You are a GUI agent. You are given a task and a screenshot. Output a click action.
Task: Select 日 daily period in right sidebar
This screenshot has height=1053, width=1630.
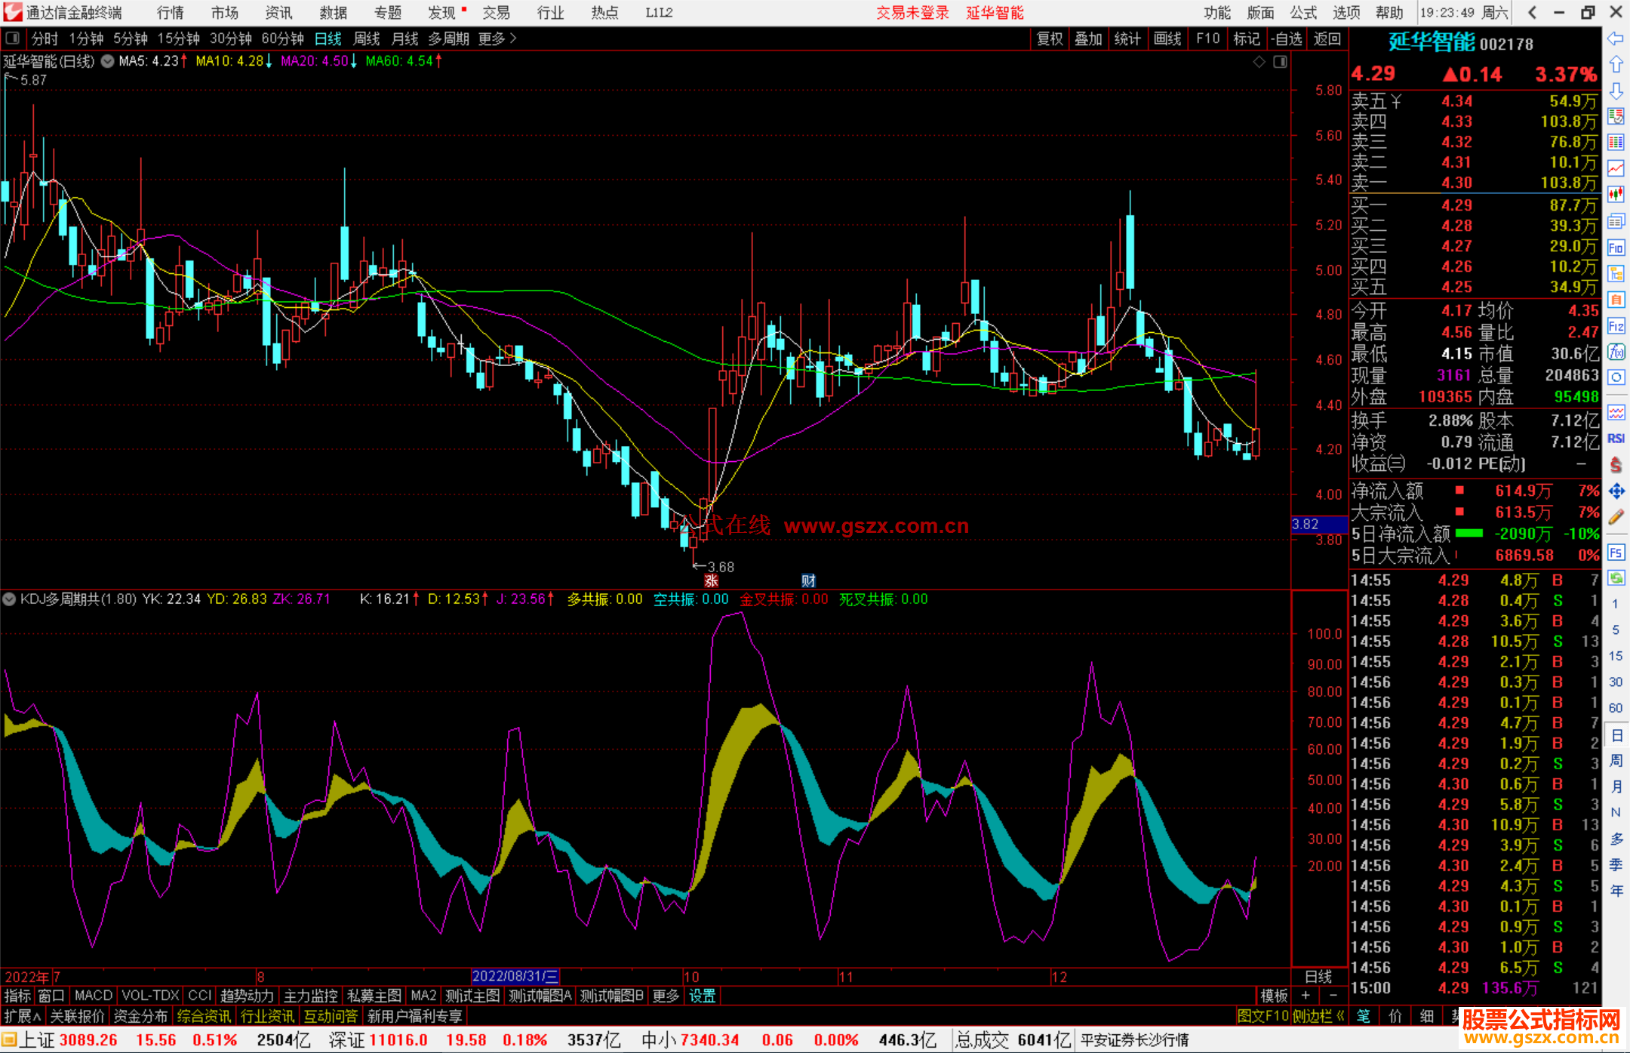(x=1616, y=734)
